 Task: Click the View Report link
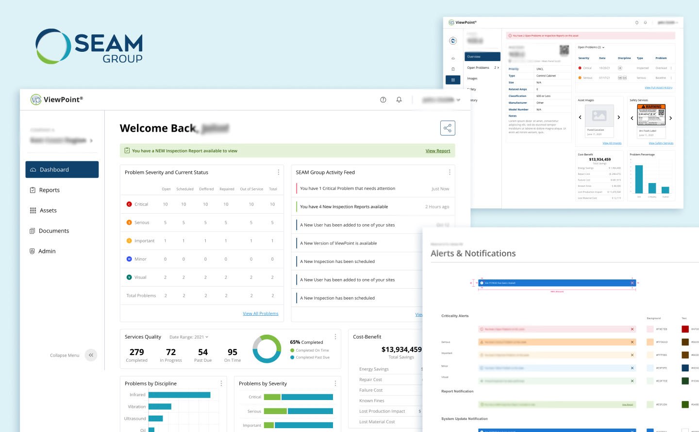(437, 151)
